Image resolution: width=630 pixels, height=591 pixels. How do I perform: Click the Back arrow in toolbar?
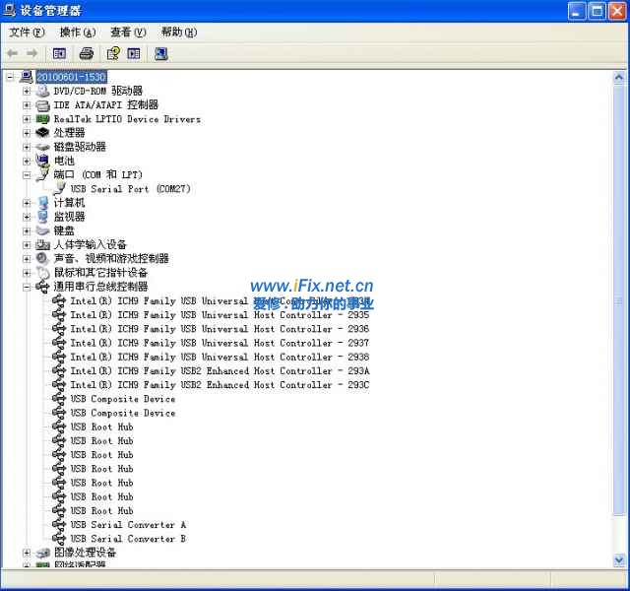pyautogui.click(x=12, y=53)
